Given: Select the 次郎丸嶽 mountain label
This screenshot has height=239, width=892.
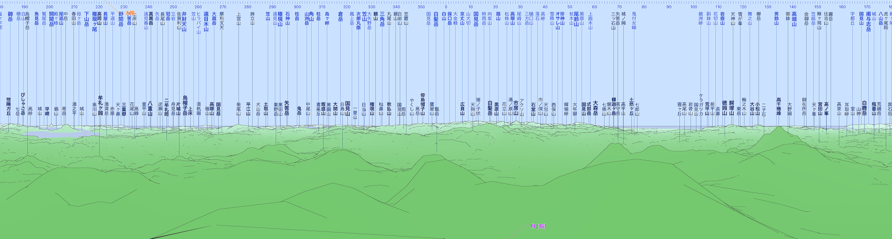Looking at the screenshot, I should pyautogui.click(x=358, y=21).
